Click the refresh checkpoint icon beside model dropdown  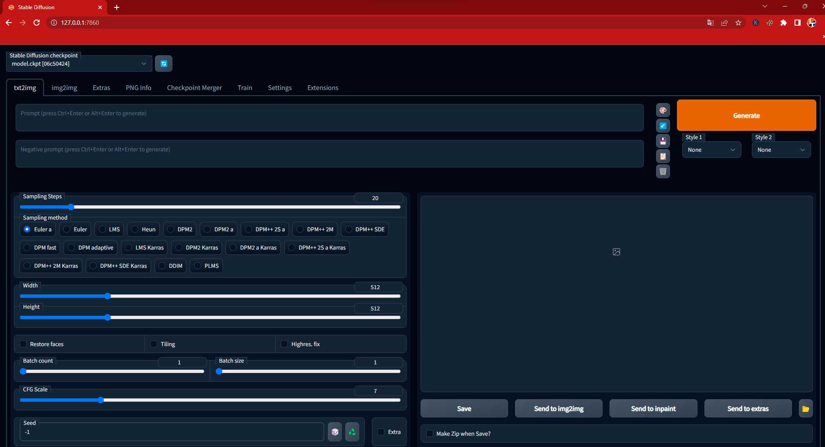click(163, 63)
